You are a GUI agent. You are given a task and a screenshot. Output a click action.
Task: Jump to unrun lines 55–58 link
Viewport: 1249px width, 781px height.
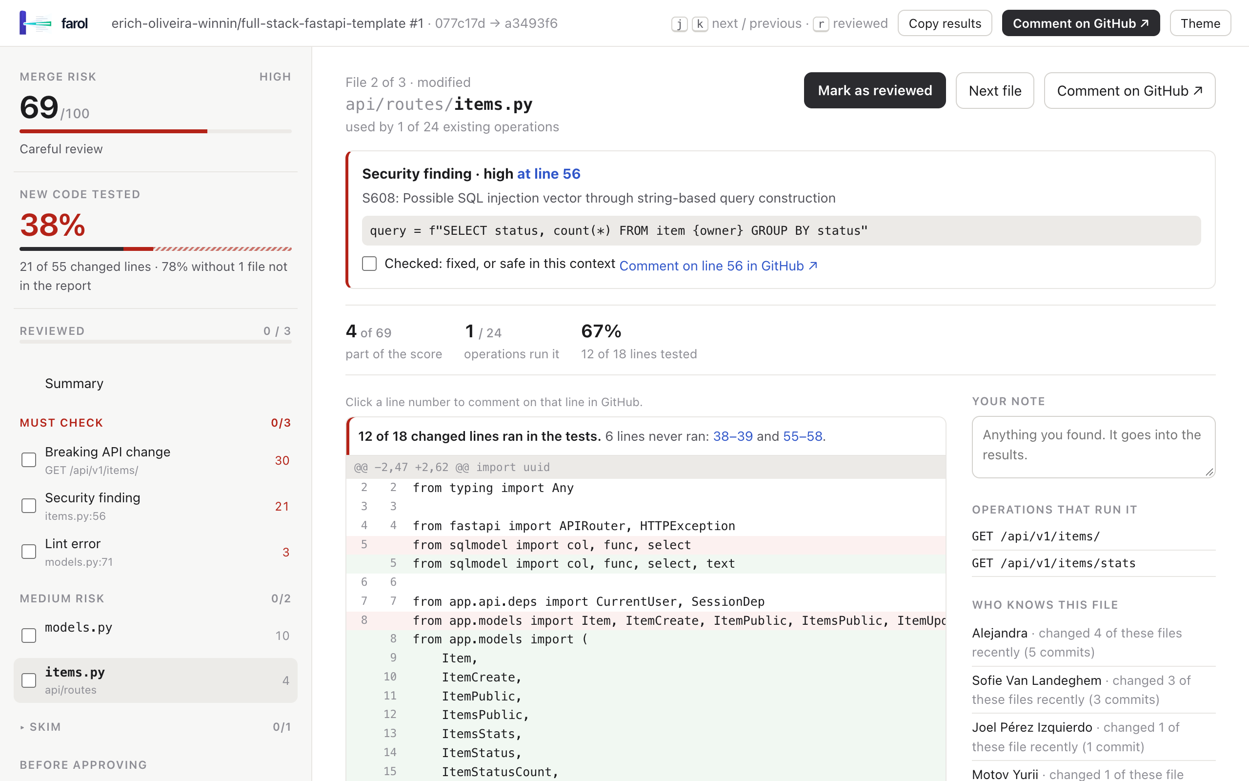click(x=802, y=436)
